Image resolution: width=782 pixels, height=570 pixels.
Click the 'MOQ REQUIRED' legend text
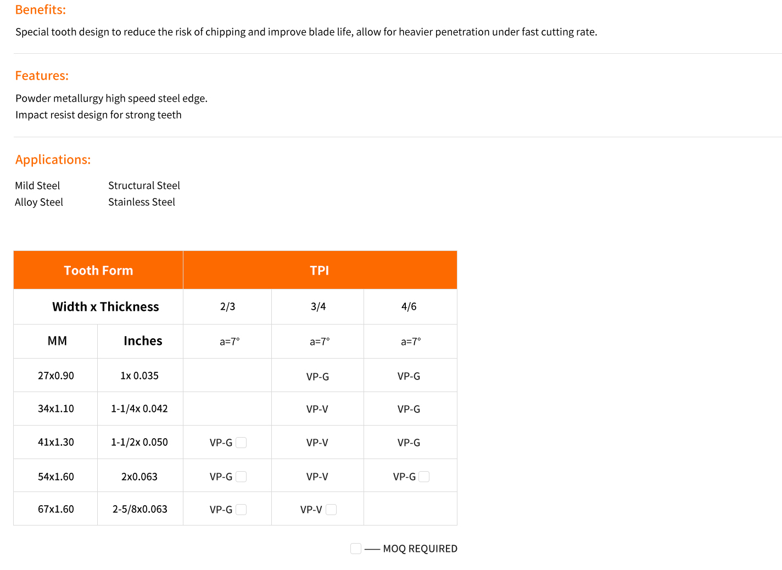click(x=420, y=549)
